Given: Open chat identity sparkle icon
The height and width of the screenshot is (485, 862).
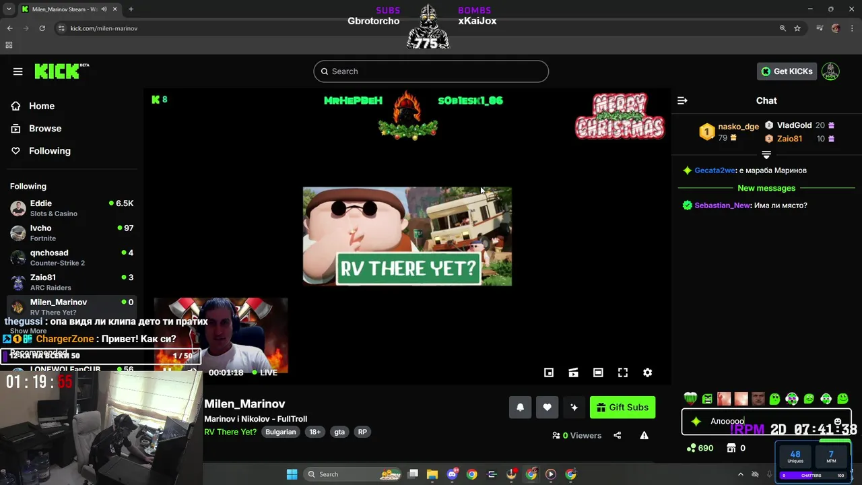Looking at the screenshot, I should click(696, 422).
